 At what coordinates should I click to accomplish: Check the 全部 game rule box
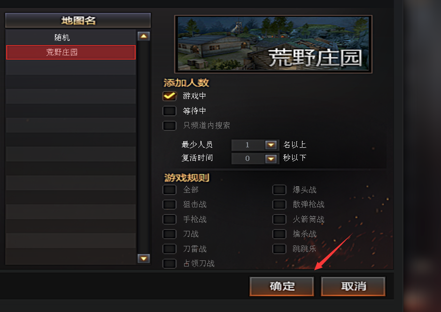[170, 190]
